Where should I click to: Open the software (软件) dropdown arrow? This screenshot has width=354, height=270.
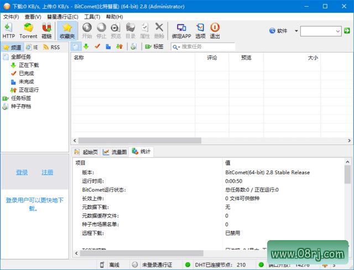tap(296, 31)
